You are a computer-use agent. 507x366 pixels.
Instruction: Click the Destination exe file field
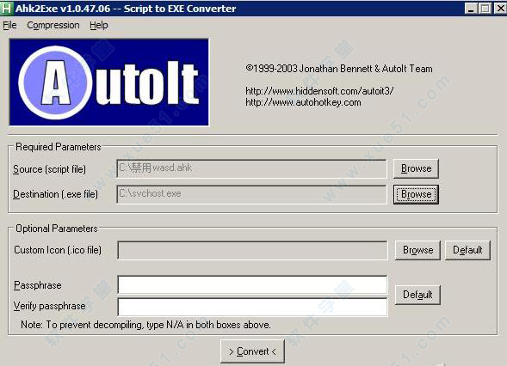click(251, 194)
